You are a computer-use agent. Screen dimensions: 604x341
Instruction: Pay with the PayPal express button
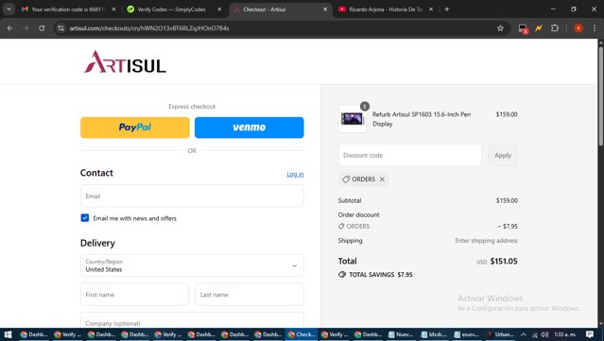tap(135, 128)
